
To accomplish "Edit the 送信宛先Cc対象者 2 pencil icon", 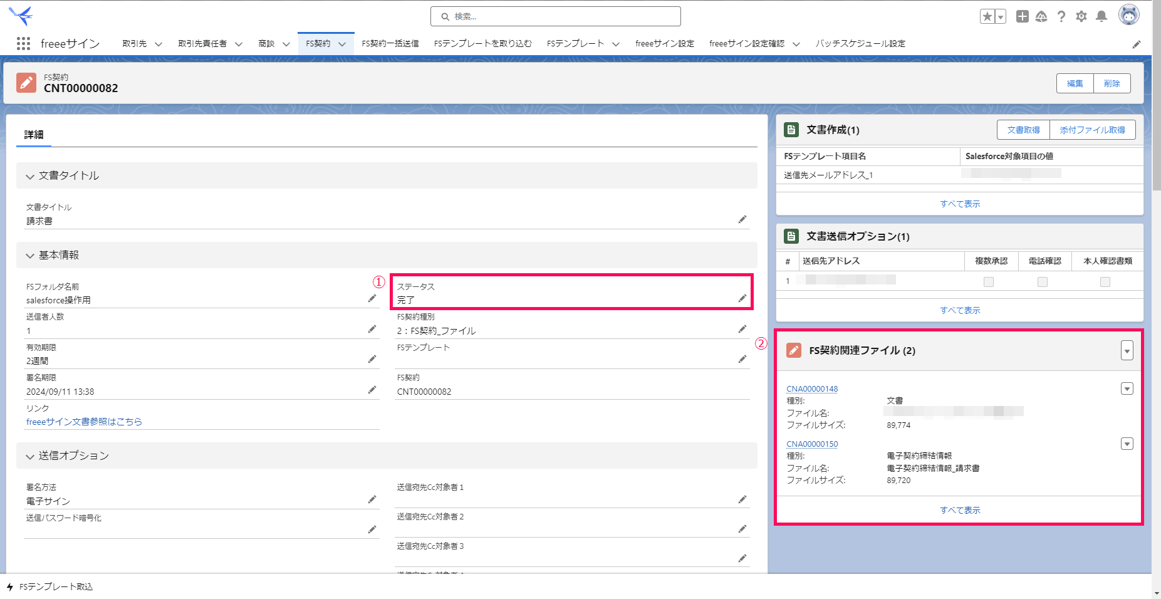I will 742,529.
